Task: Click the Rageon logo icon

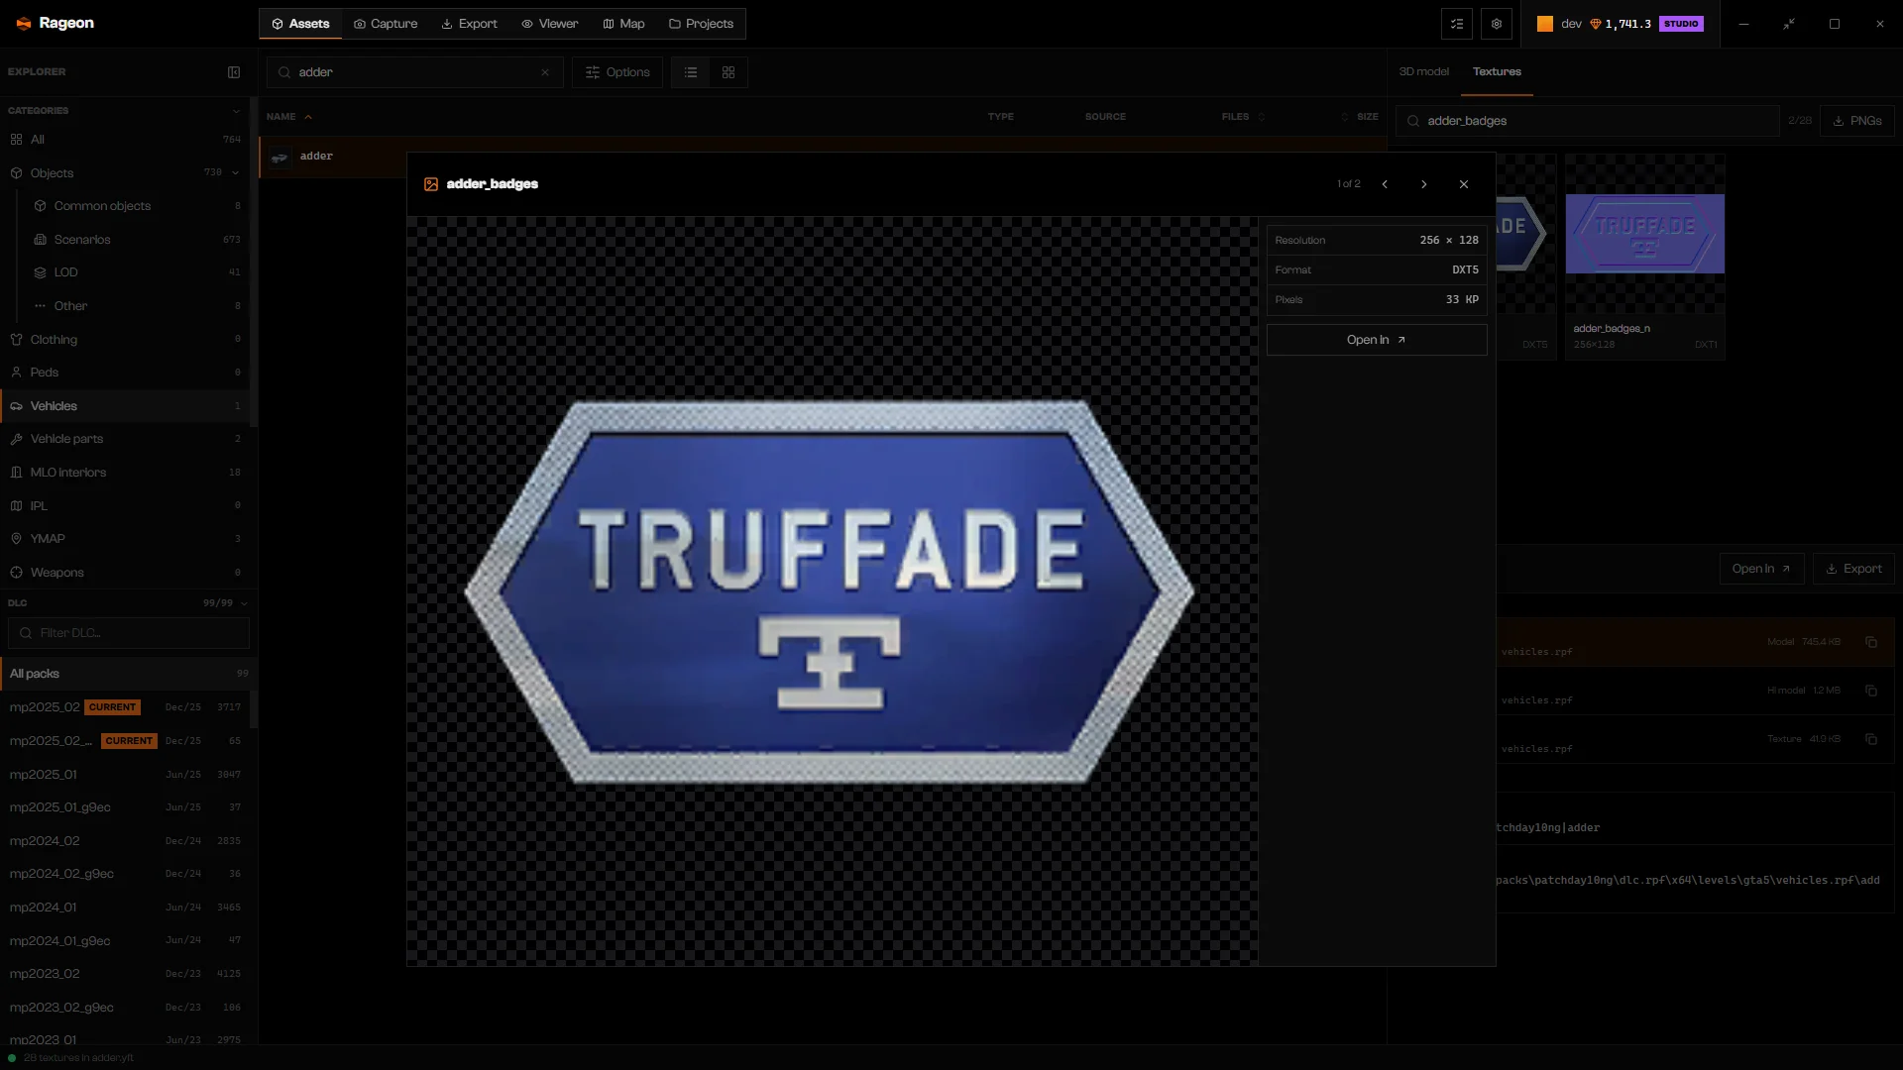Action: tap(24, 24)
